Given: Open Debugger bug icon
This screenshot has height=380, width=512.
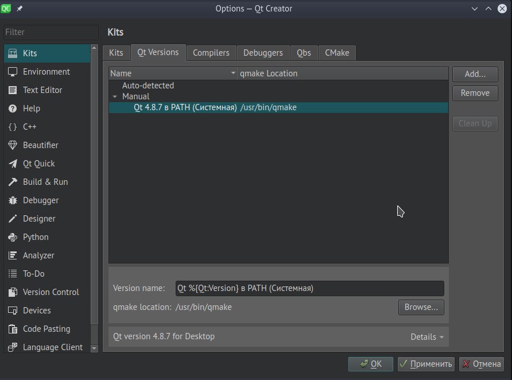Looking at the screenshot, I should coord(13,200).
